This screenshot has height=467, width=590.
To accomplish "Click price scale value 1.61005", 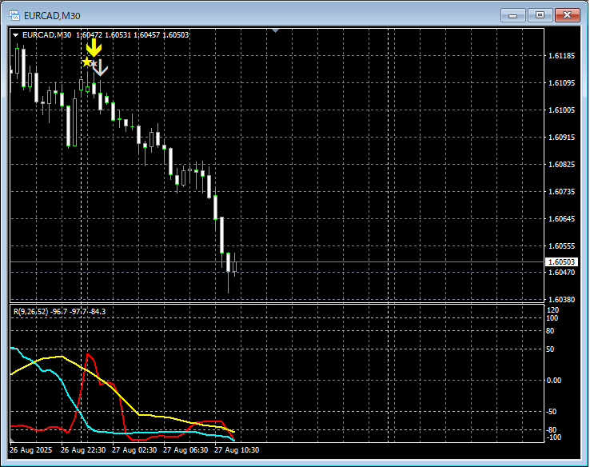I will pyautogui.click(x=562, y=110).
